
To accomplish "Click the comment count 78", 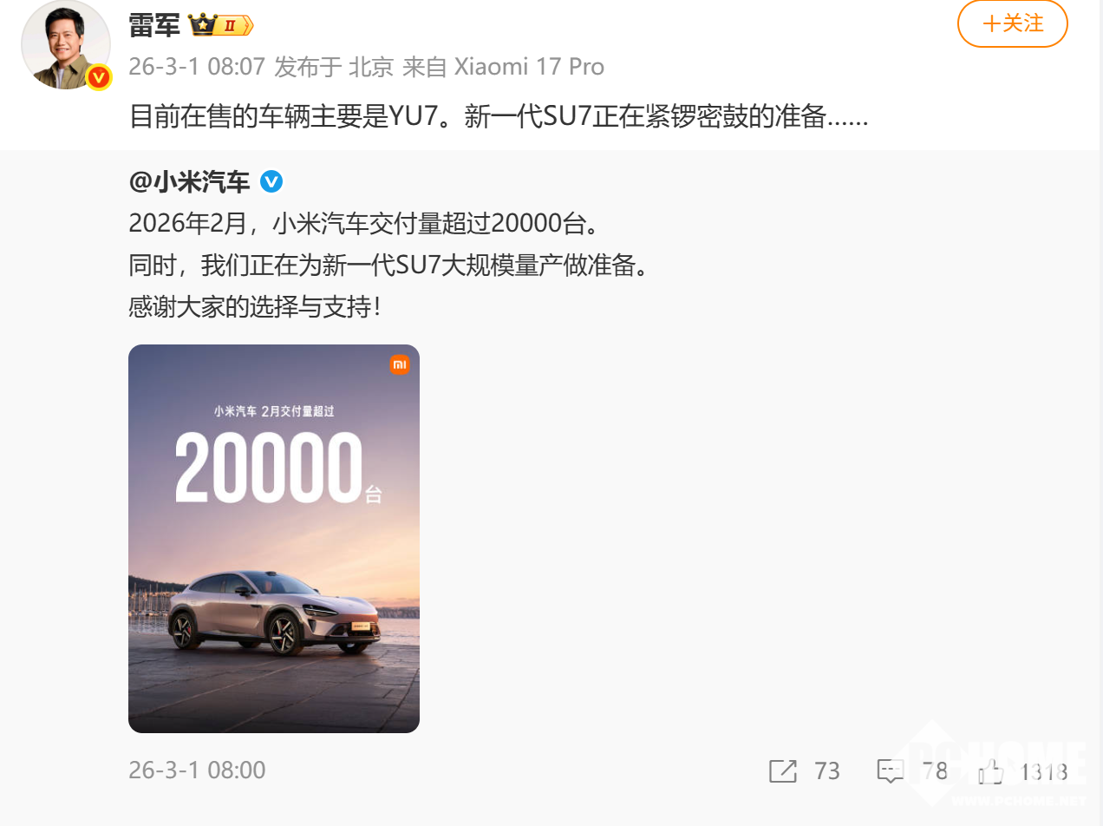I will 934,770.
